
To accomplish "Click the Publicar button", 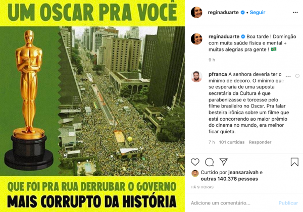I will 288,203.
